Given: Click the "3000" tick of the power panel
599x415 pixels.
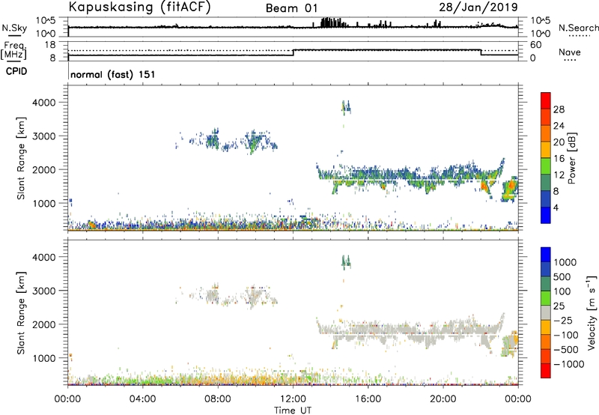Looking at the screenshot, I should click(x=43, y=136).
